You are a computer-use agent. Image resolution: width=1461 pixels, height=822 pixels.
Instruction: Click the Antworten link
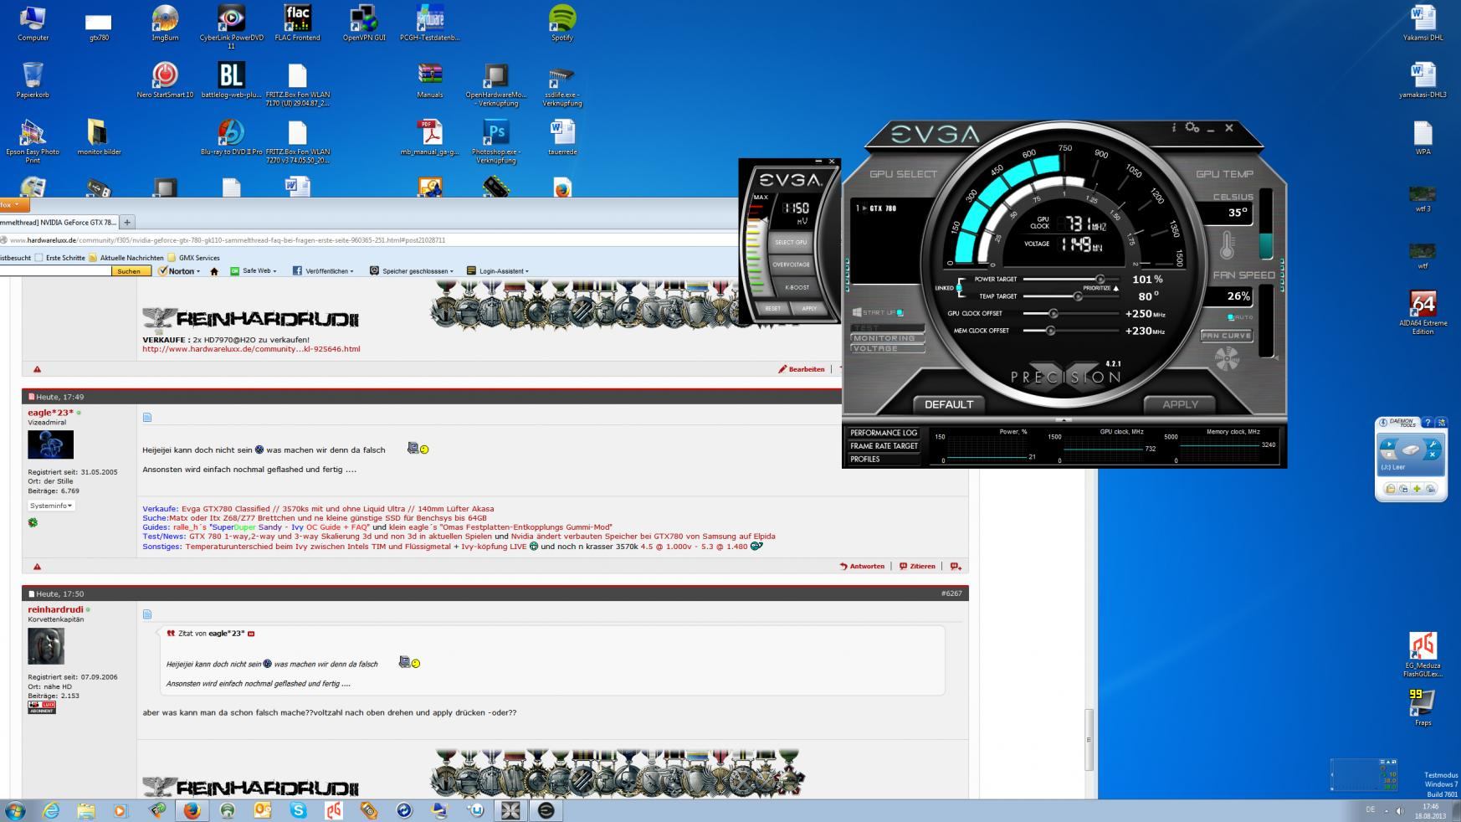[x=862, y=567]
